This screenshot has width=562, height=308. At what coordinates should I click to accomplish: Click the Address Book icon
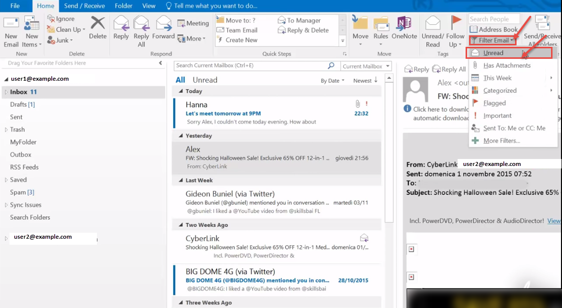(x=494, y=29)
